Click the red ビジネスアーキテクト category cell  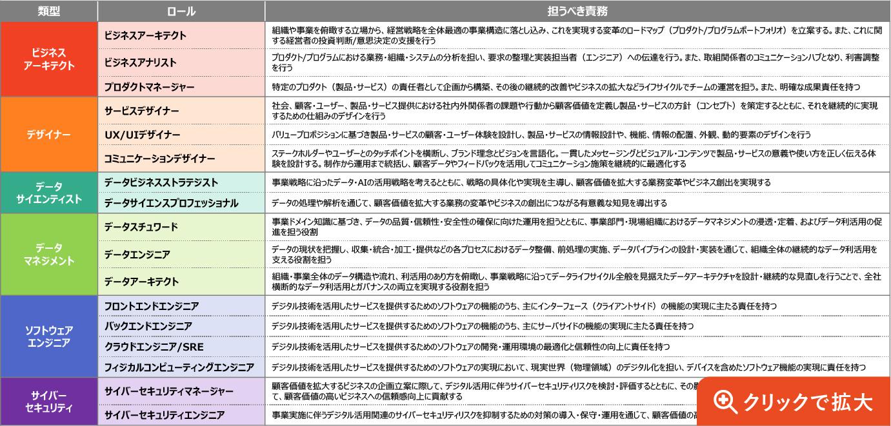[49, 59]
